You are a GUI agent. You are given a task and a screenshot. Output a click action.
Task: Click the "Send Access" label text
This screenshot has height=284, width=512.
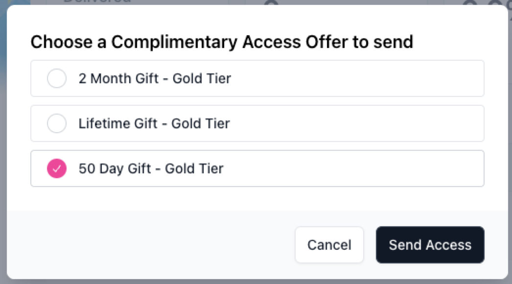(x=430, y=245)
